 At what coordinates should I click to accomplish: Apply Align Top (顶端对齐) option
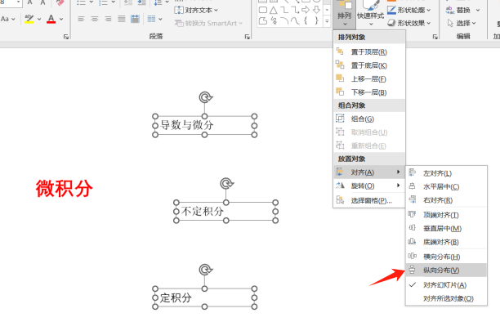point(446,215)
